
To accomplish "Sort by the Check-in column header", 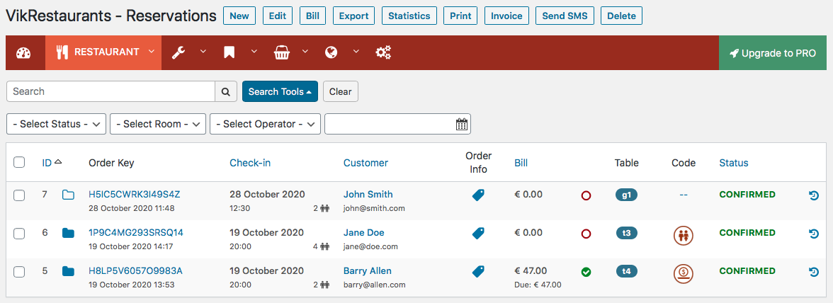I will (250, 163).
